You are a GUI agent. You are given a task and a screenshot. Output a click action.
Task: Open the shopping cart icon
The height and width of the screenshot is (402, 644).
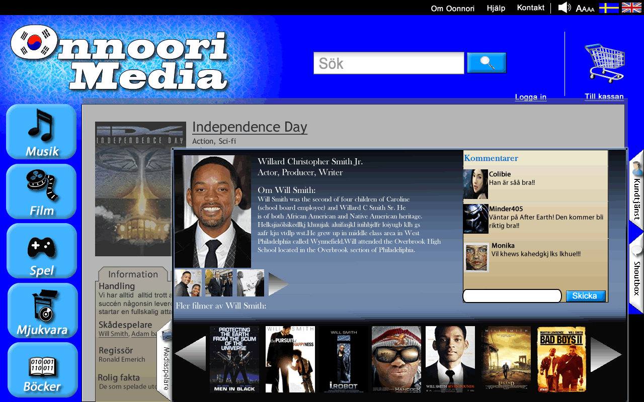pos(604,63)
